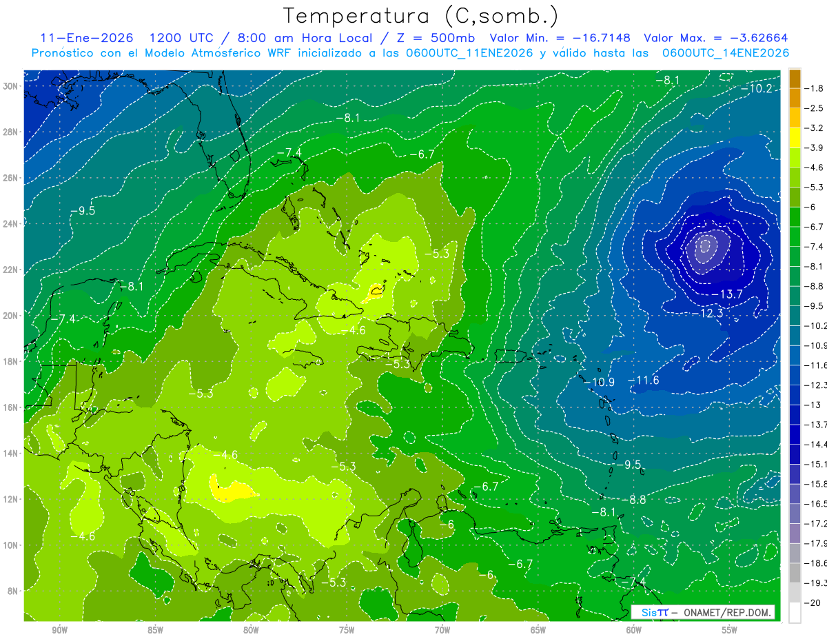
Task: Click the 28N latitude axis label
Action: 12,132
